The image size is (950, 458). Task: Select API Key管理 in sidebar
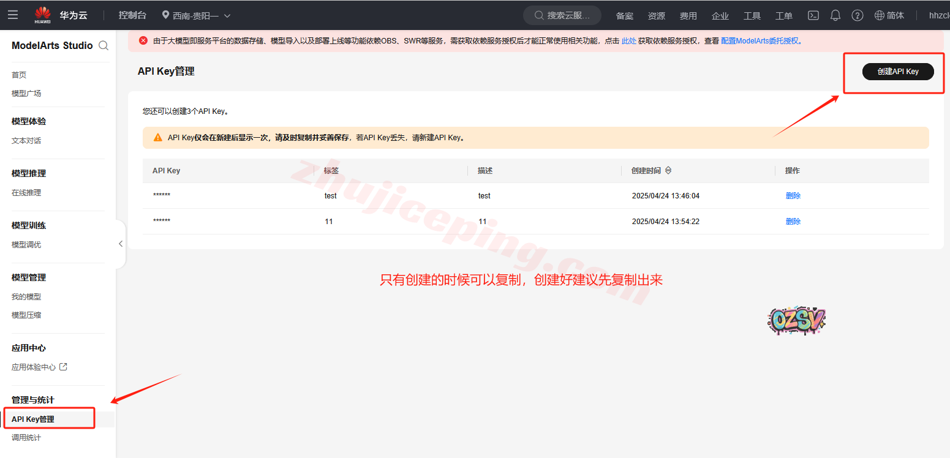coord(33,419)
